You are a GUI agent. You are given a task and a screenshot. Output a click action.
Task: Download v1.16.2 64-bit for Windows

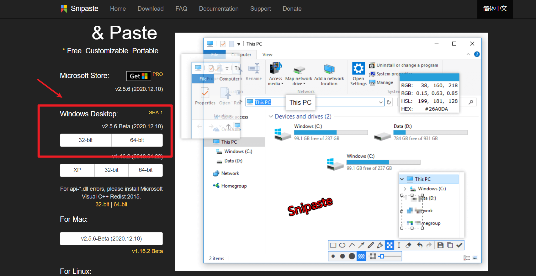coord(146,170)
